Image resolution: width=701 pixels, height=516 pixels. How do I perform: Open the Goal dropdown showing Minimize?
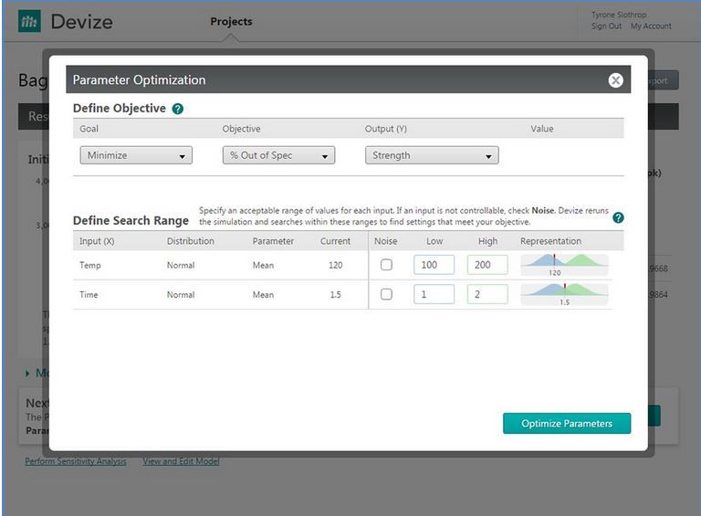pos(136,155)
